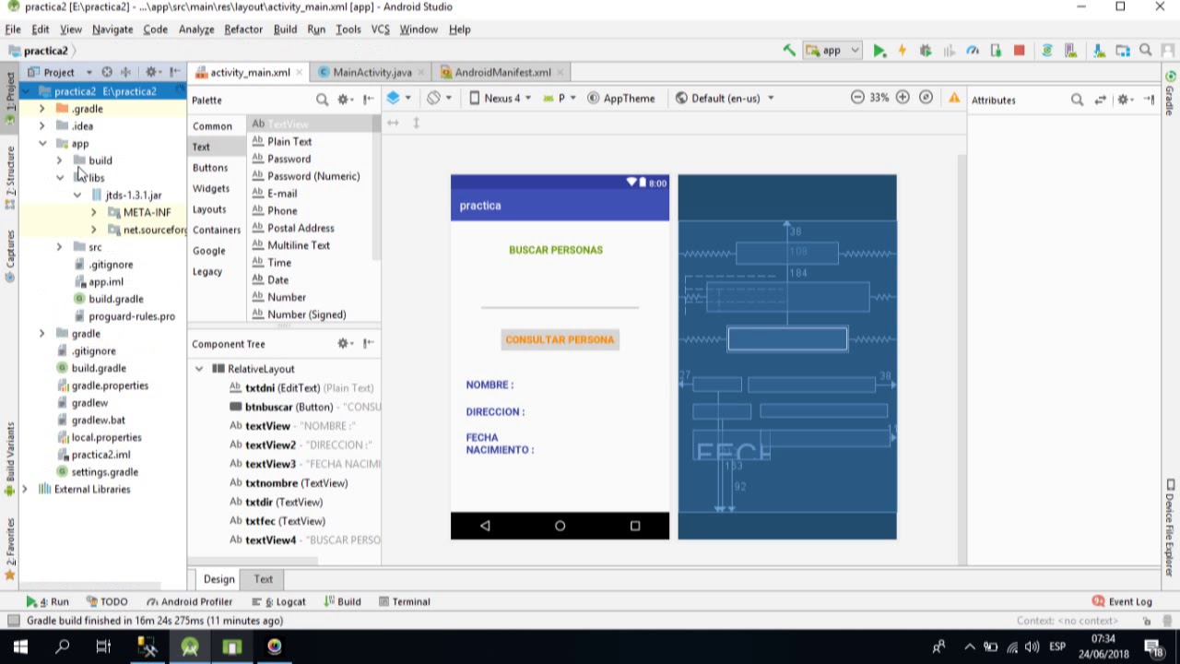Open the Terminal tool window button
1180x664 pixels.
point(404,602)
